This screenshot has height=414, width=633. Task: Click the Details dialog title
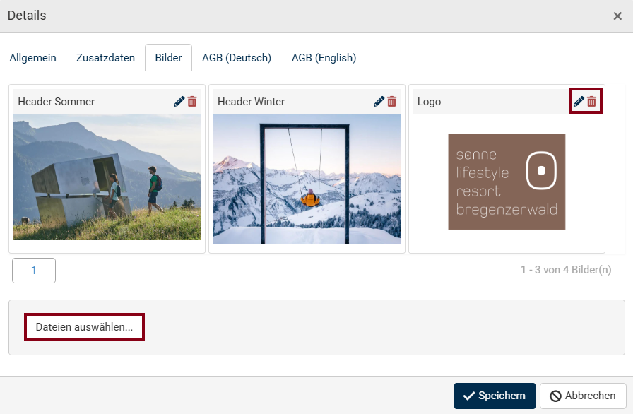[x=27, y=16]
